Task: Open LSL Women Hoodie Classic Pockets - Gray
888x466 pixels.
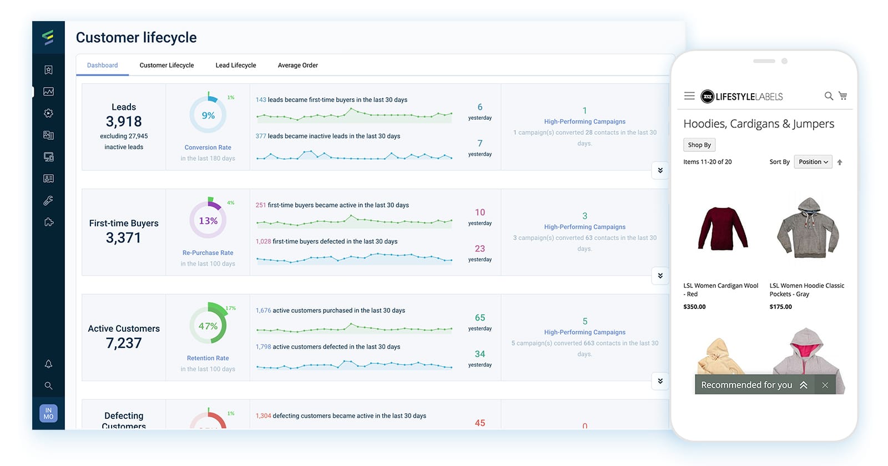Action: coord(807,290)
